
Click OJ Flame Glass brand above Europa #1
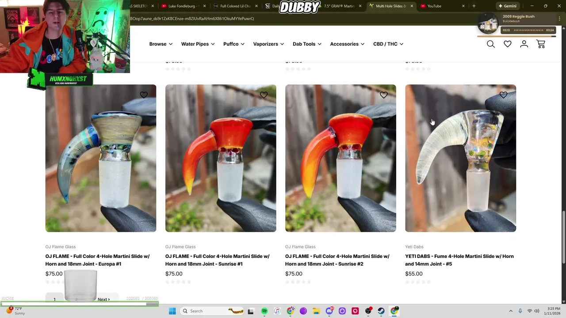click(x=61, y=247)
